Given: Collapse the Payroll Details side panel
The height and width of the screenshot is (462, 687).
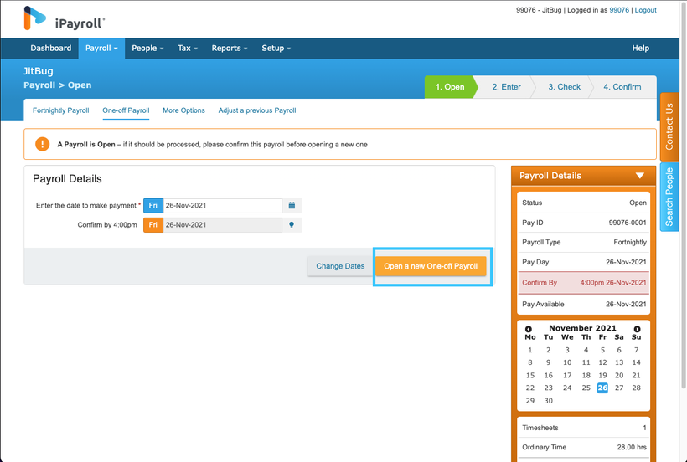Looking at the screenshot, I should coord(640,176).
